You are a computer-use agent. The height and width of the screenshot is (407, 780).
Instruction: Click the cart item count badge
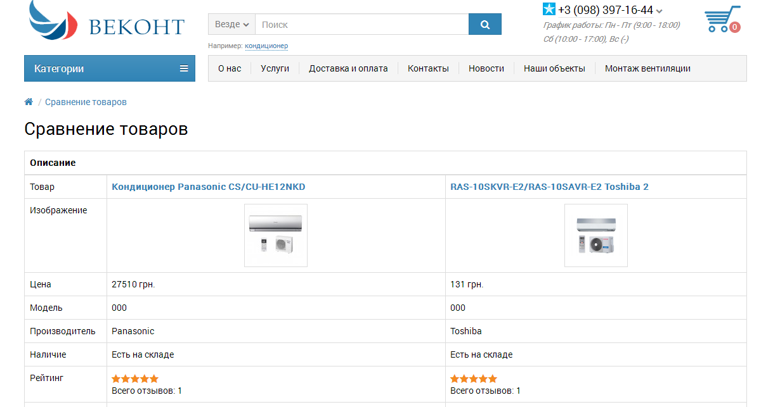tap(734, 27)
